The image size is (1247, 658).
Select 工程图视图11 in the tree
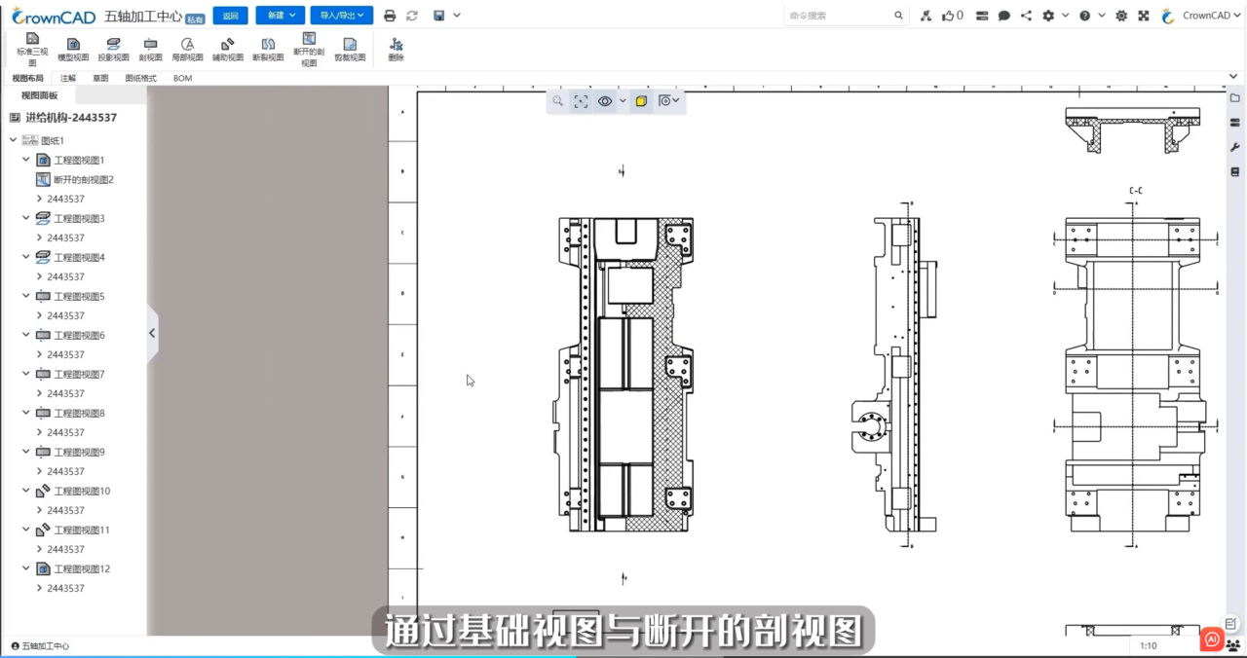pyautogui.click(x=82, y=530)
